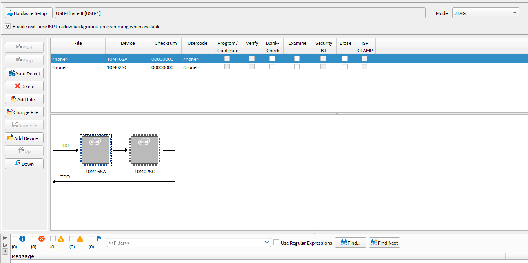Select the 10M02SC device cell in table
Screen dimensions: 528x263
pos(127,67)
